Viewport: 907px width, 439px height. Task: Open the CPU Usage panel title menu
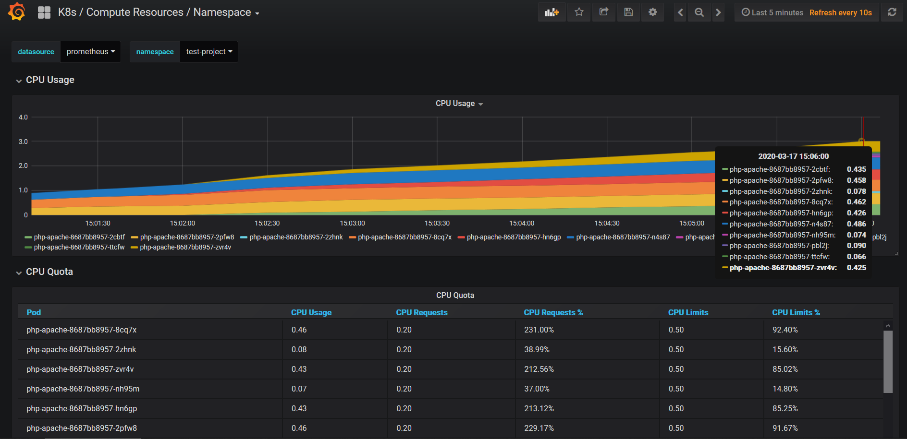pyautogui.click(x=459, y=104)
